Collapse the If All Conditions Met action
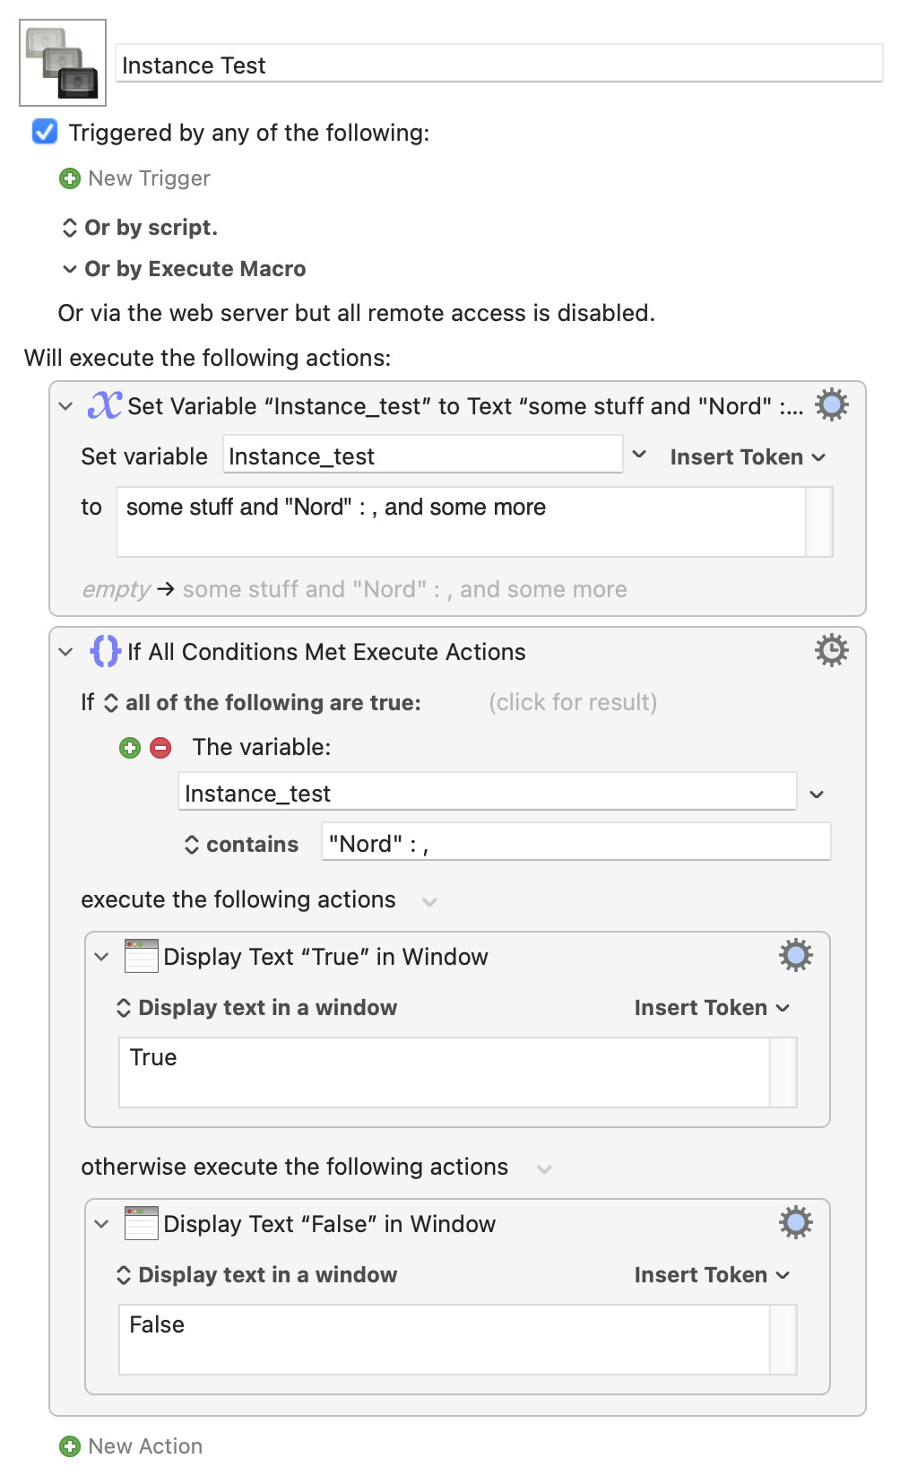Image resolution: width=900 pixels, height=1476 pixels. click(65, 652)
